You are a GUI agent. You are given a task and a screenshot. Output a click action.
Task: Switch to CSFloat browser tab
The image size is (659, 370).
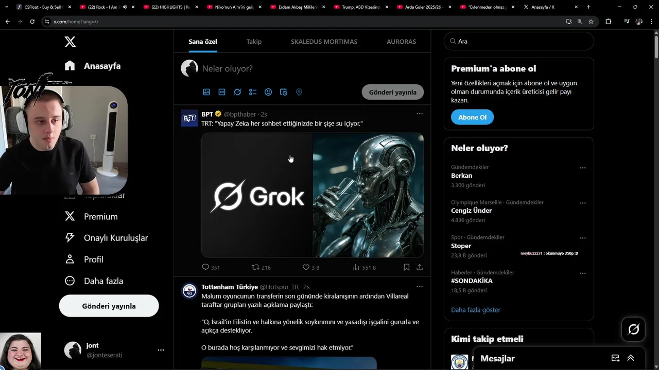click(43, 7)
